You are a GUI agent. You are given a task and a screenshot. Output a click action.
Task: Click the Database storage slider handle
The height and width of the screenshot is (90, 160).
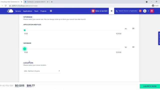(x=24, y=49)
